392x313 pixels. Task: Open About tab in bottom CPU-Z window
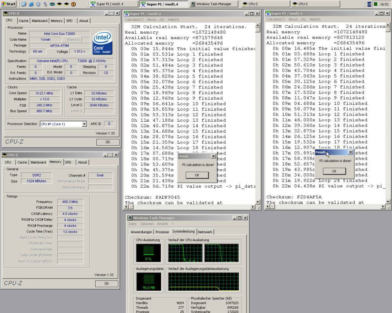(82, 162)
